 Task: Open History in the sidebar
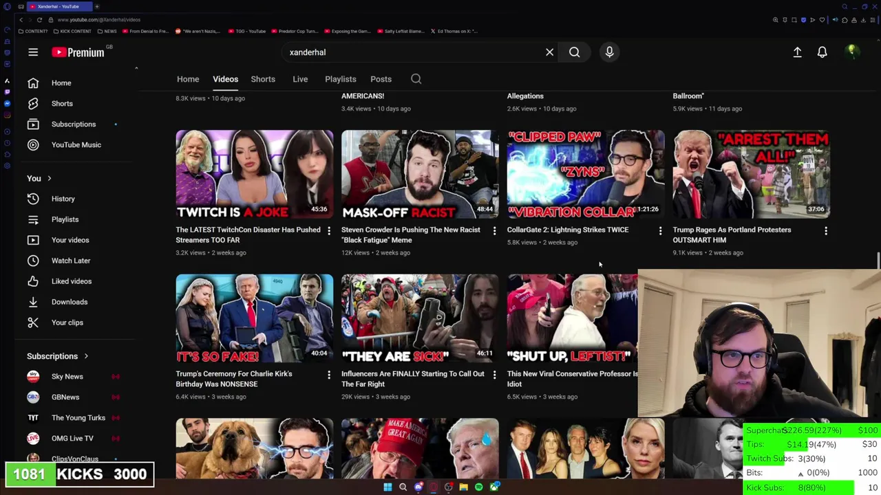point(76,199)
